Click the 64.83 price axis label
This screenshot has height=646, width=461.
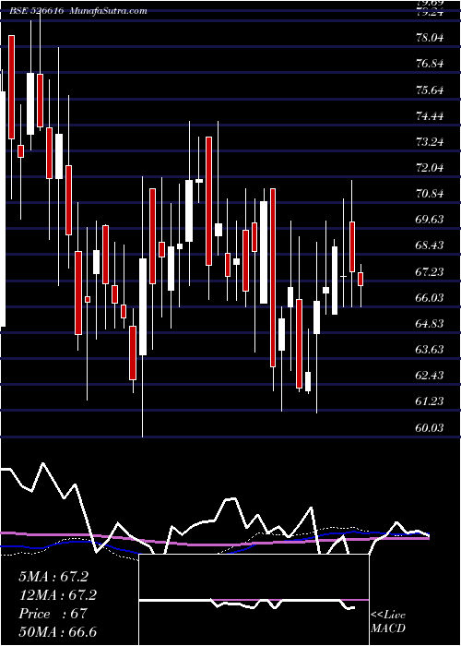(x=430, y=323)
